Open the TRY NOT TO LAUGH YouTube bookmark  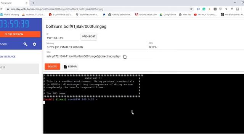(205, 14)
